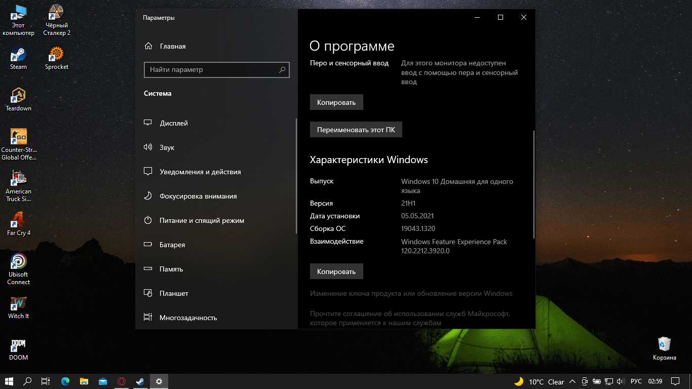
Task: Click the volume speaker tray icon
Action: (620, 381)
